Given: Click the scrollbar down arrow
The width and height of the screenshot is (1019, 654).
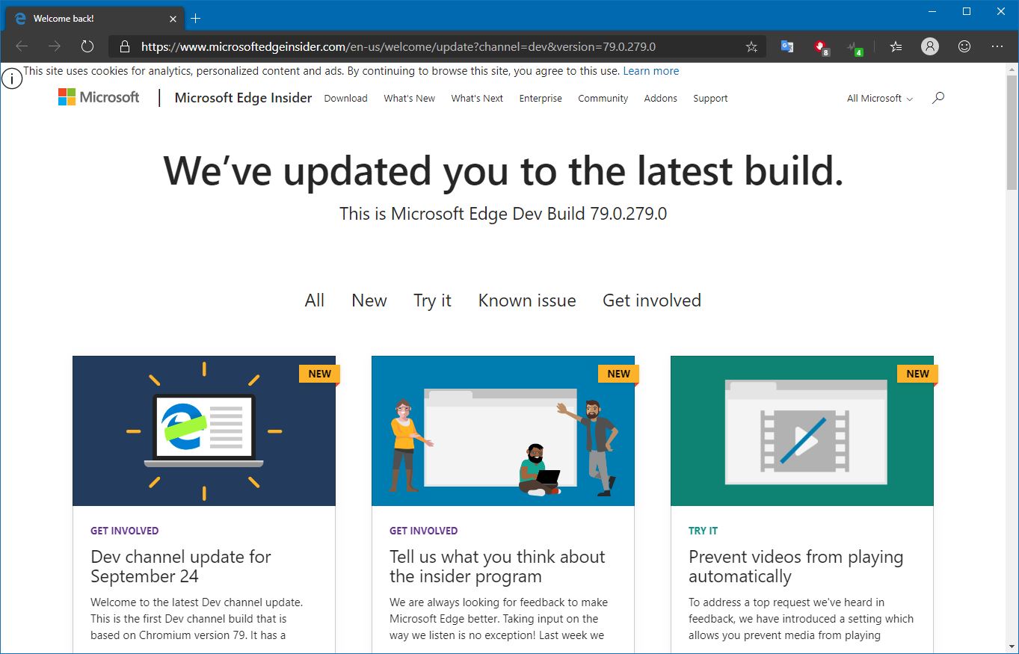Looking at the screenshot, I should tap(1012, 647).
